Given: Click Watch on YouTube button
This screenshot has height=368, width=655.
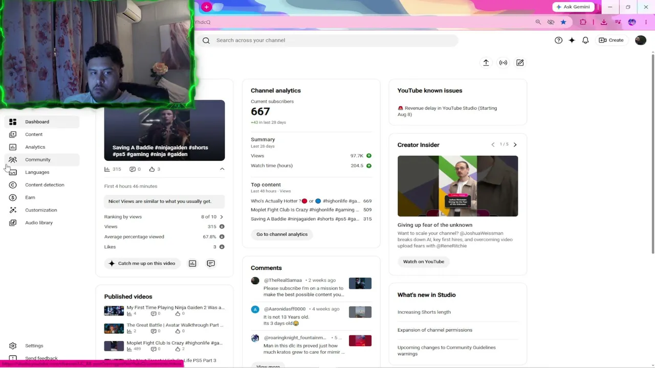Looking at the screenshot, I should (424, 262).
